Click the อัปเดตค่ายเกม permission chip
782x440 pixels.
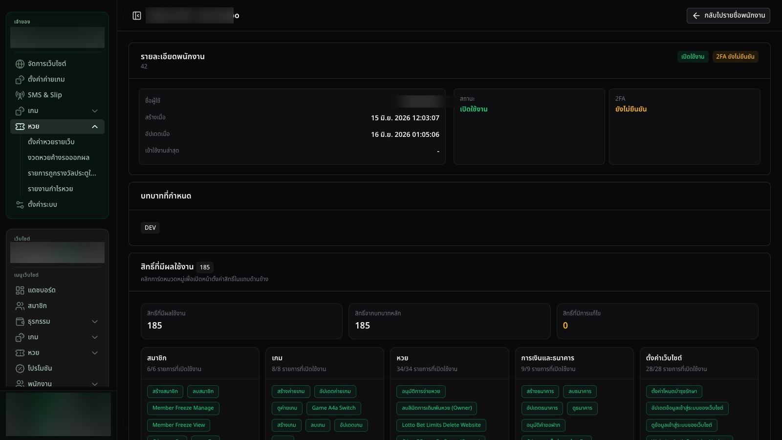[x=335, y=392]
